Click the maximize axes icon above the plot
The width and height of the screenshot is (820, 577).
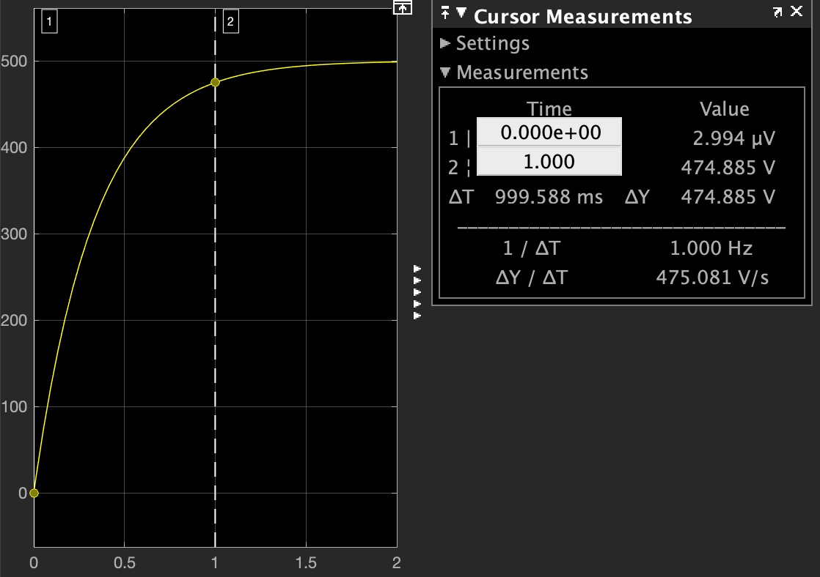tap(402, 8)
